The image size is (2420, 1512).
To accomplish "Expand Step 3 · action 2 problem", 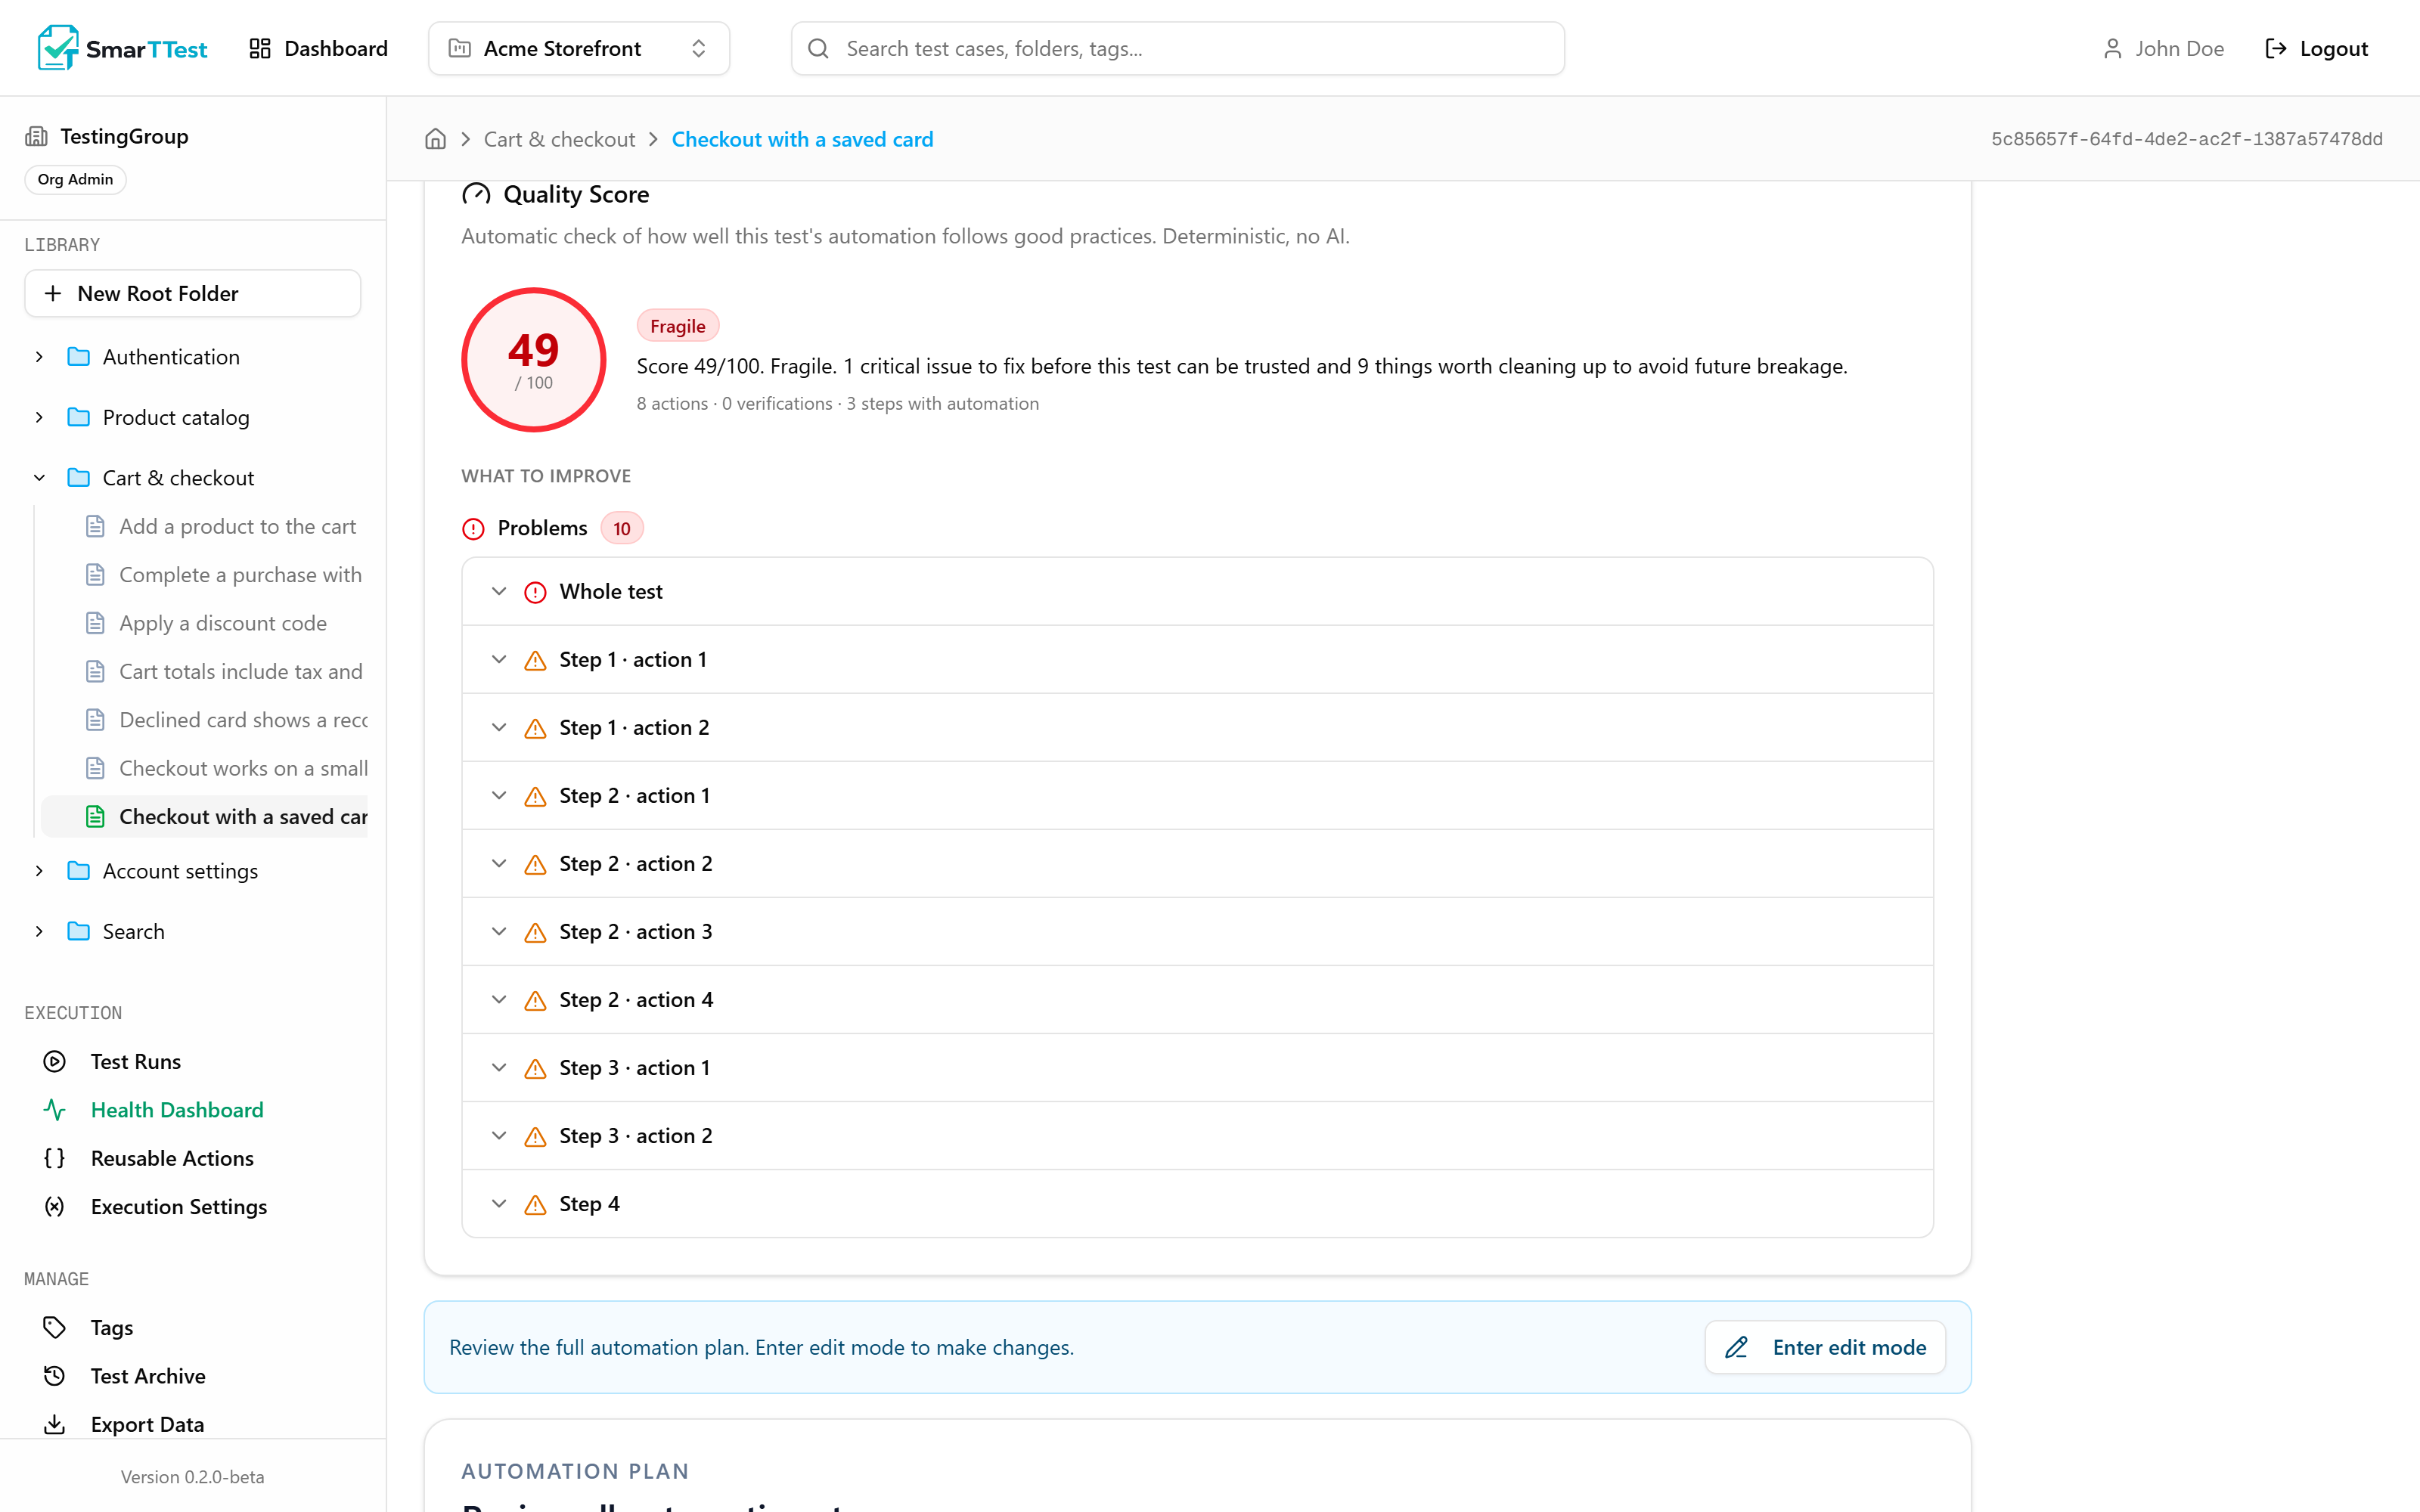I will 1197,1135.
